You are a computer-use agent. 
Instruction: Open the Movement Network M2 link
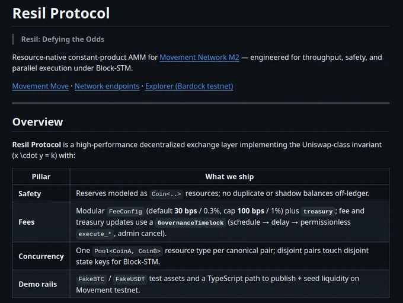[x=199, y=58]
